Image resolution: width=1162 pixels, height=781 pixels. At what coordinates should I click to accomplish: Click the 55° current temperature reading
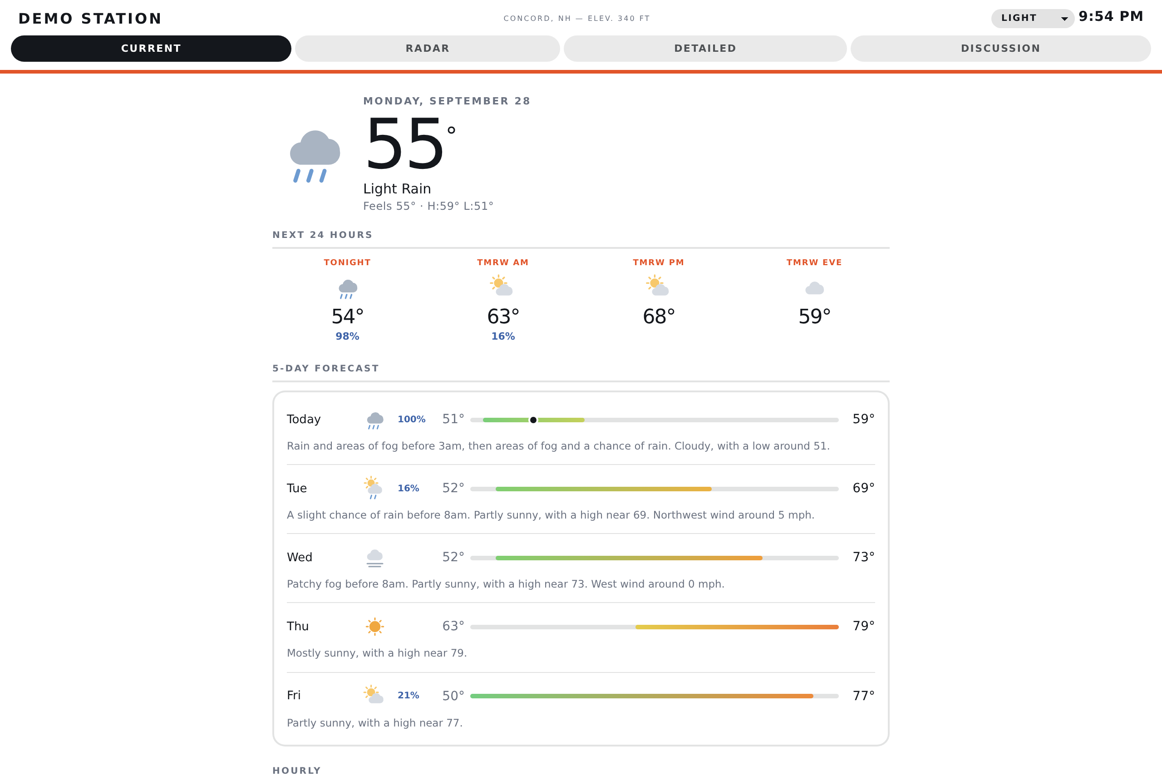[410, 144]
